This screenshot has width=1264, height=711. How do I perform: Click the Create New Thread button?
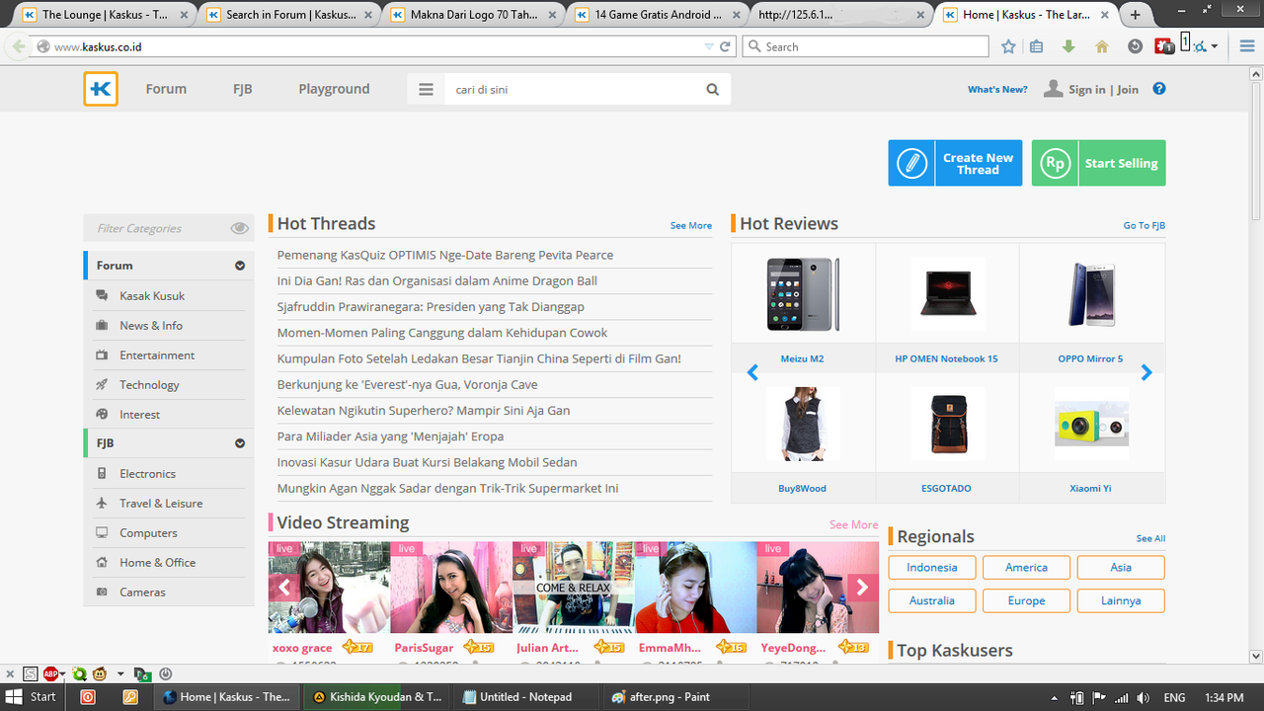pos(955,163)
